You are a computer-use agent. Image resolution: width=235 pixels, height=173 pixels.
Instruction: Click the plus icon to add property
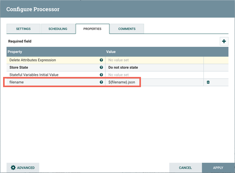pos(224,41)
